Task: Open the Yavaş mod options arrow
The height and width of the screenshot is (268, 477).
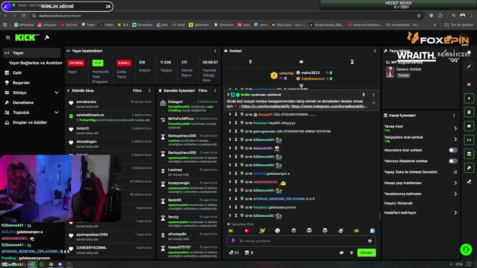Action: coord(455,128)
